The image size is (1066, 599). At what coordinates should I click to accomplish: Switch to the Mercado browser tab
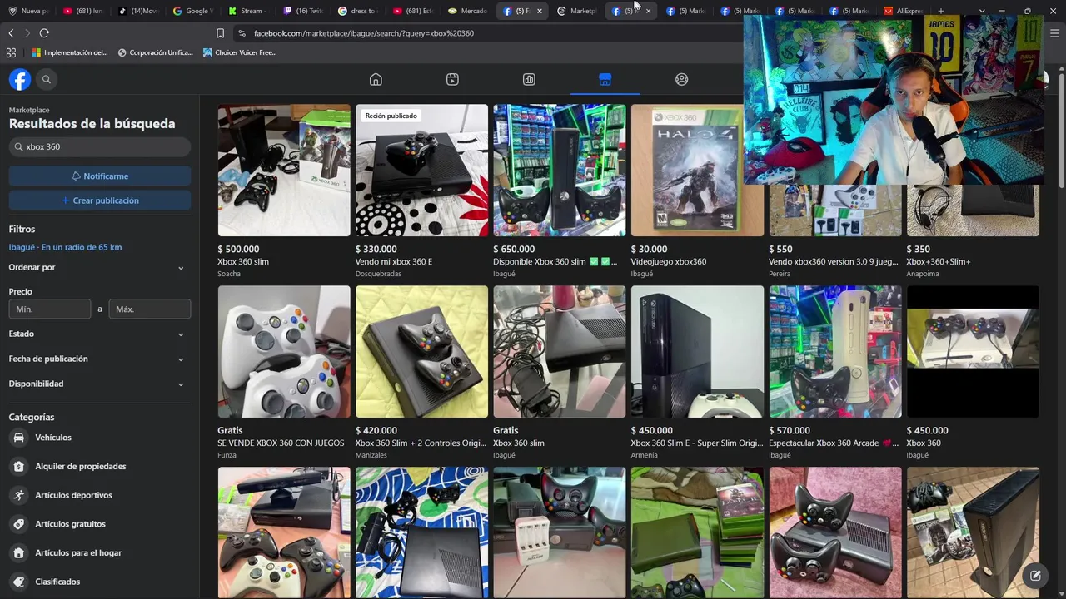point(469,11)
